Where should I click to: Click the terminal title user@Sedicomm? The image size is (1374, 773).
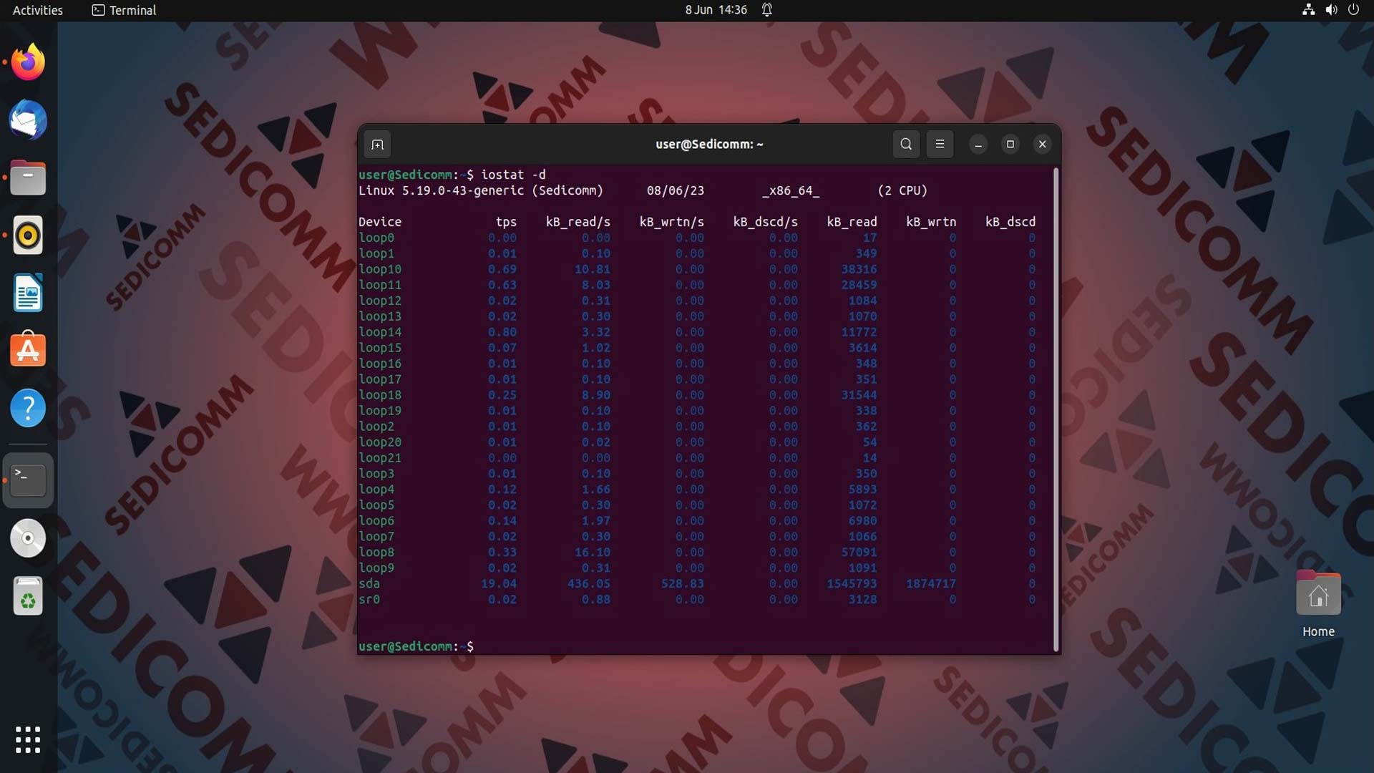coord(709,144)
